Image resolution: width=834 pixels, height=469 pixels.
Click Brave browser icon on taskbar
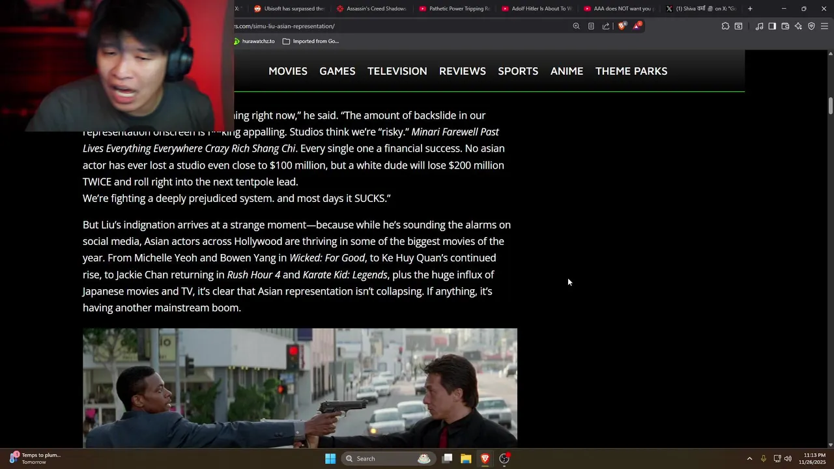tap(485, 459)
